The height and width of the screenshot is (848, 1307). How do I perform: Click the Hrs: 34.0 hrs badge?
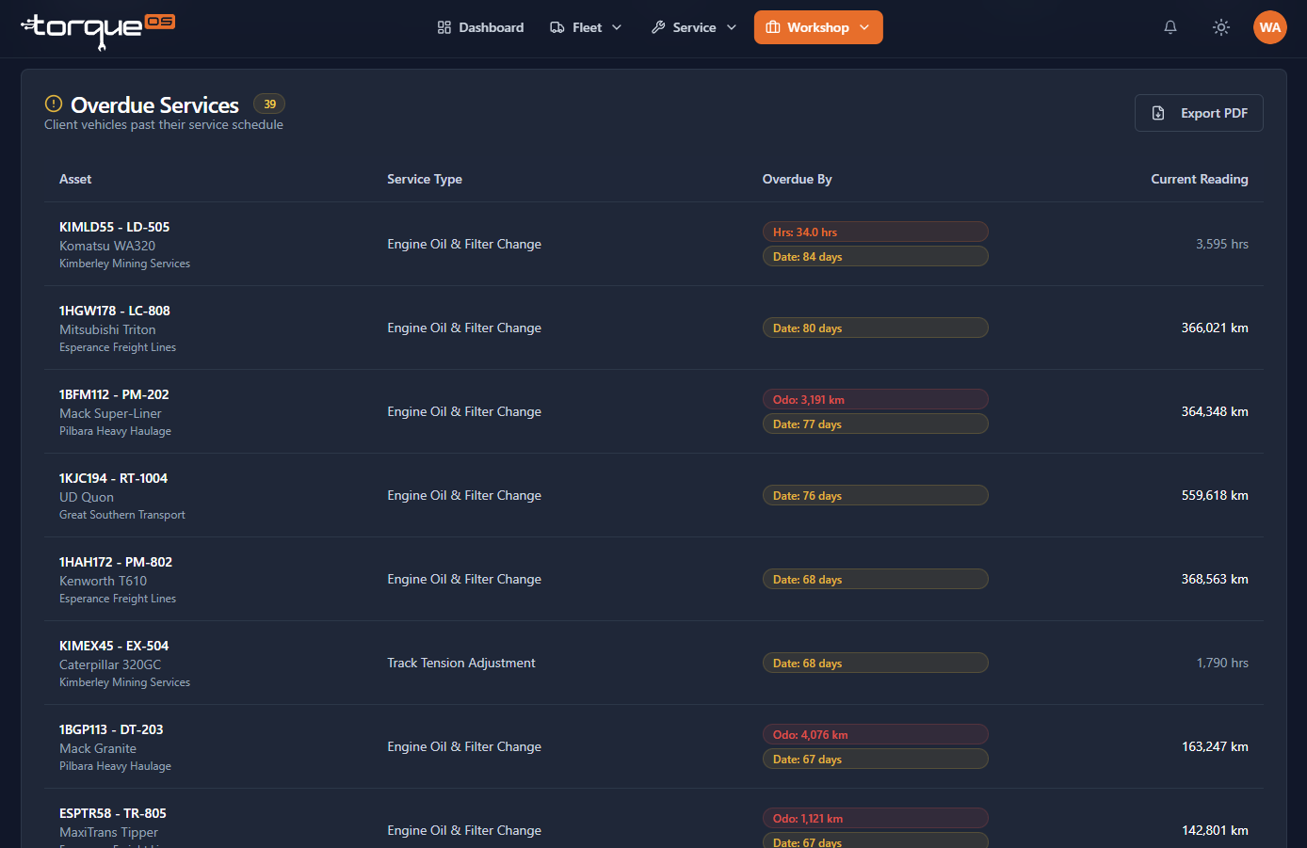click(x=876, y=232)
